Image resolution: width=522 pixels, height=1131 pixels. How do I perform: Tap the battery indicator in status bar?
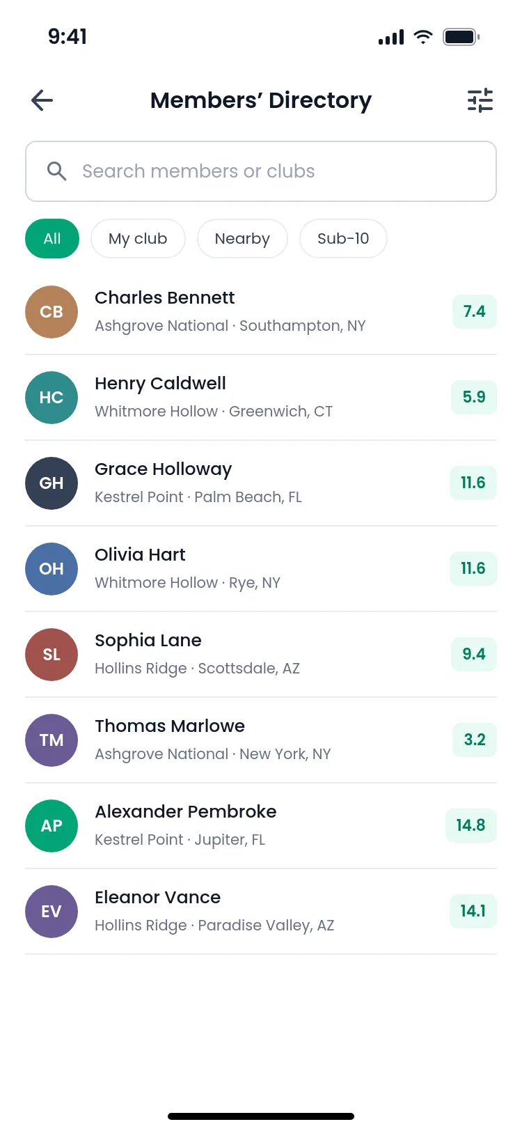[461, 37]
